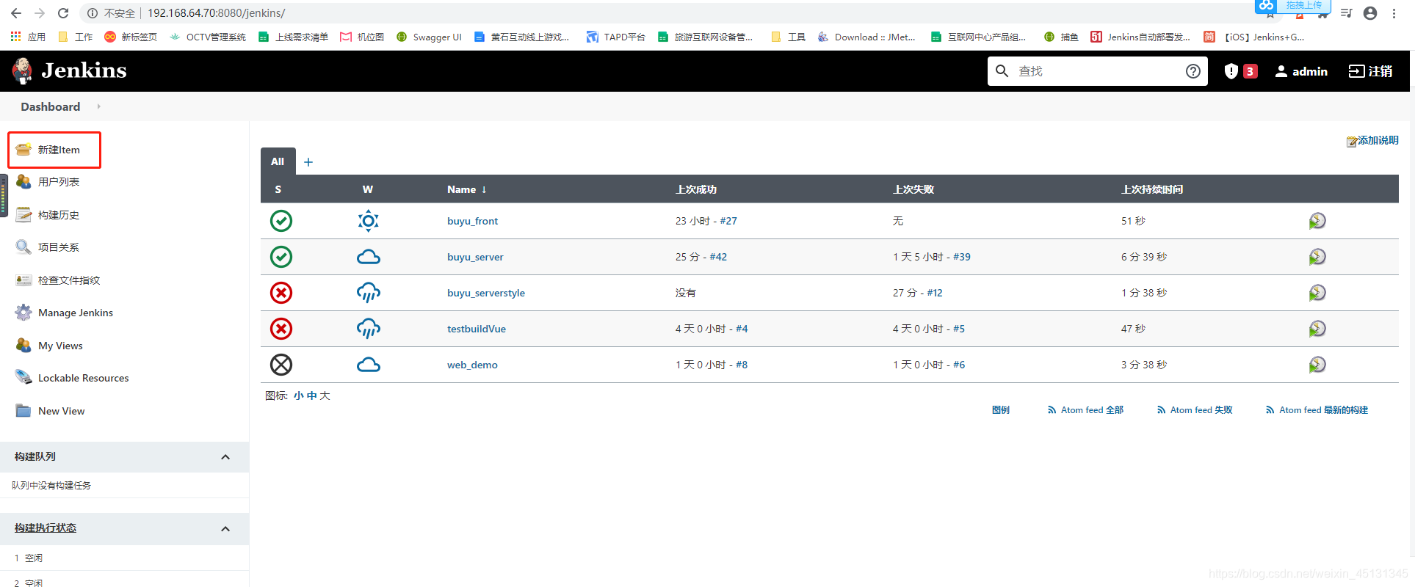Open Swagger UI bookmark
Viewport: 1415px width, 587px height.
click(430, 37)
